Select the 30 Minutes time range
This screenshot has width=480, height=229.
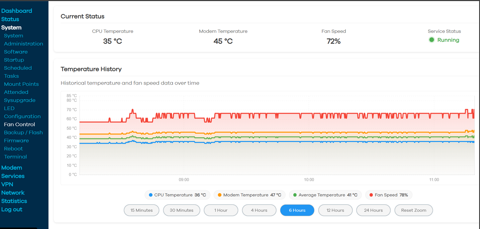[x=182, y=211]
